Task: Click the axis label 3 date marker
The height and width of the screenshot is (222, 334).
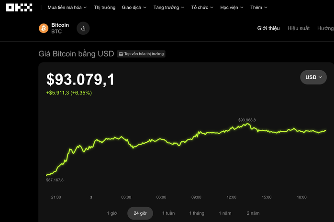Action: click(x=91, y=197)
